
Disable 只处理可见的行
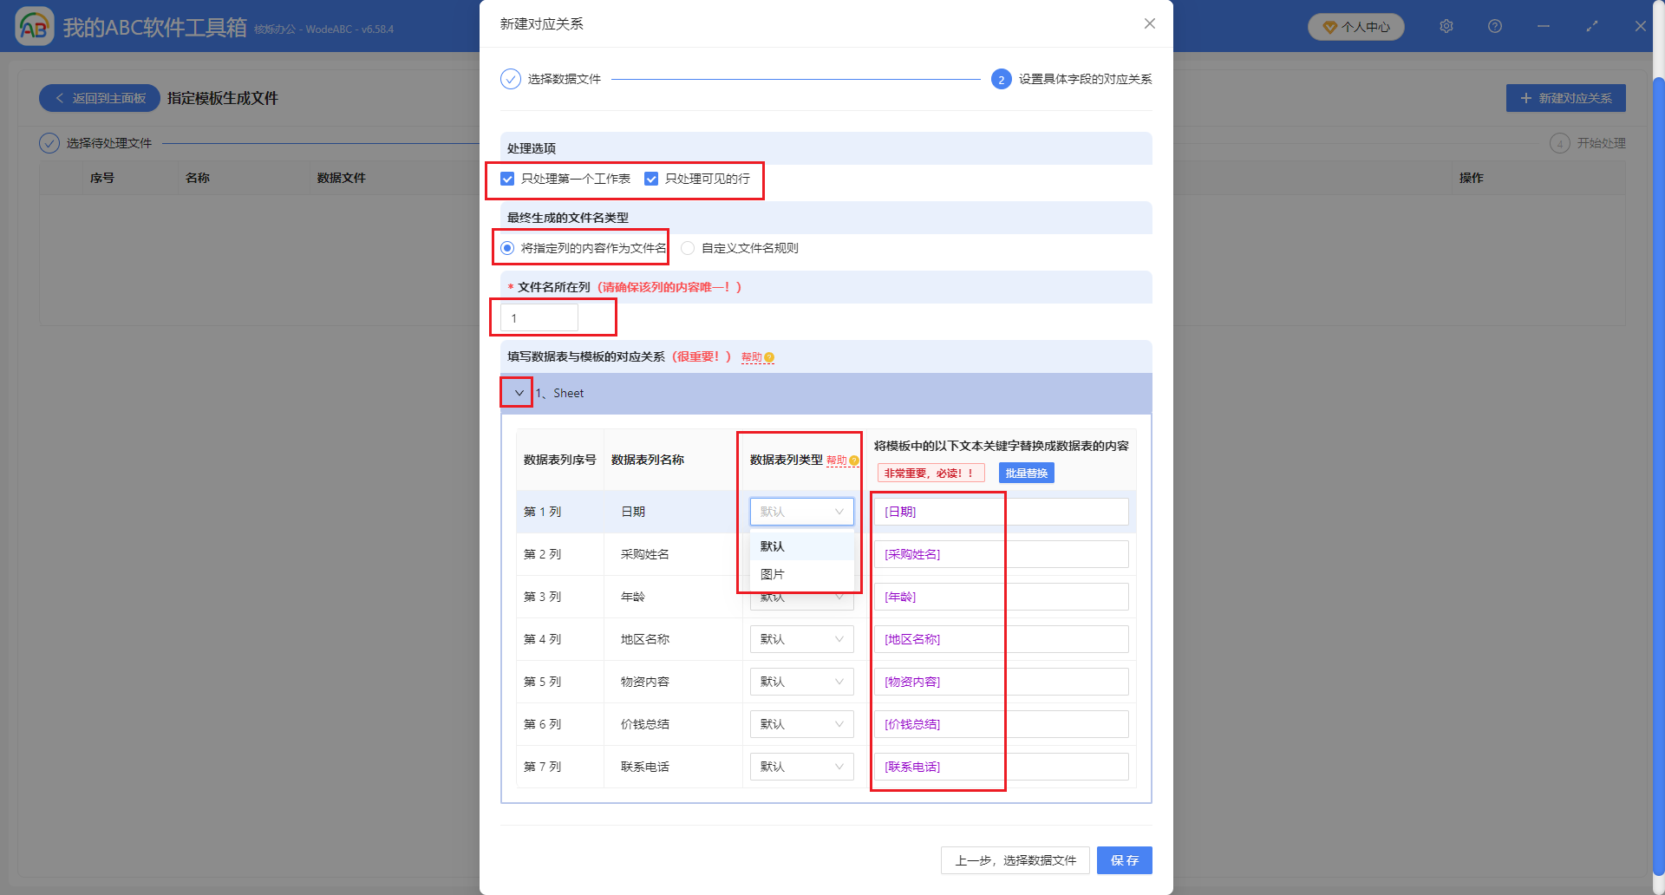coord(651,179)
